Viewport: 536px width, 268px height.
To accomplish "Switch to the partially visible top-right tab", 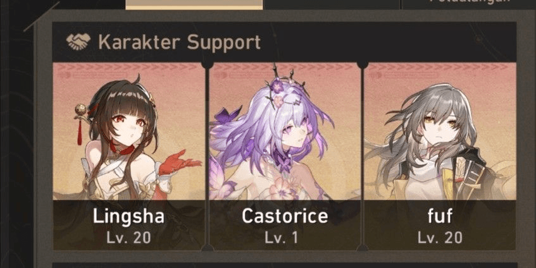I will pos(469,4).
